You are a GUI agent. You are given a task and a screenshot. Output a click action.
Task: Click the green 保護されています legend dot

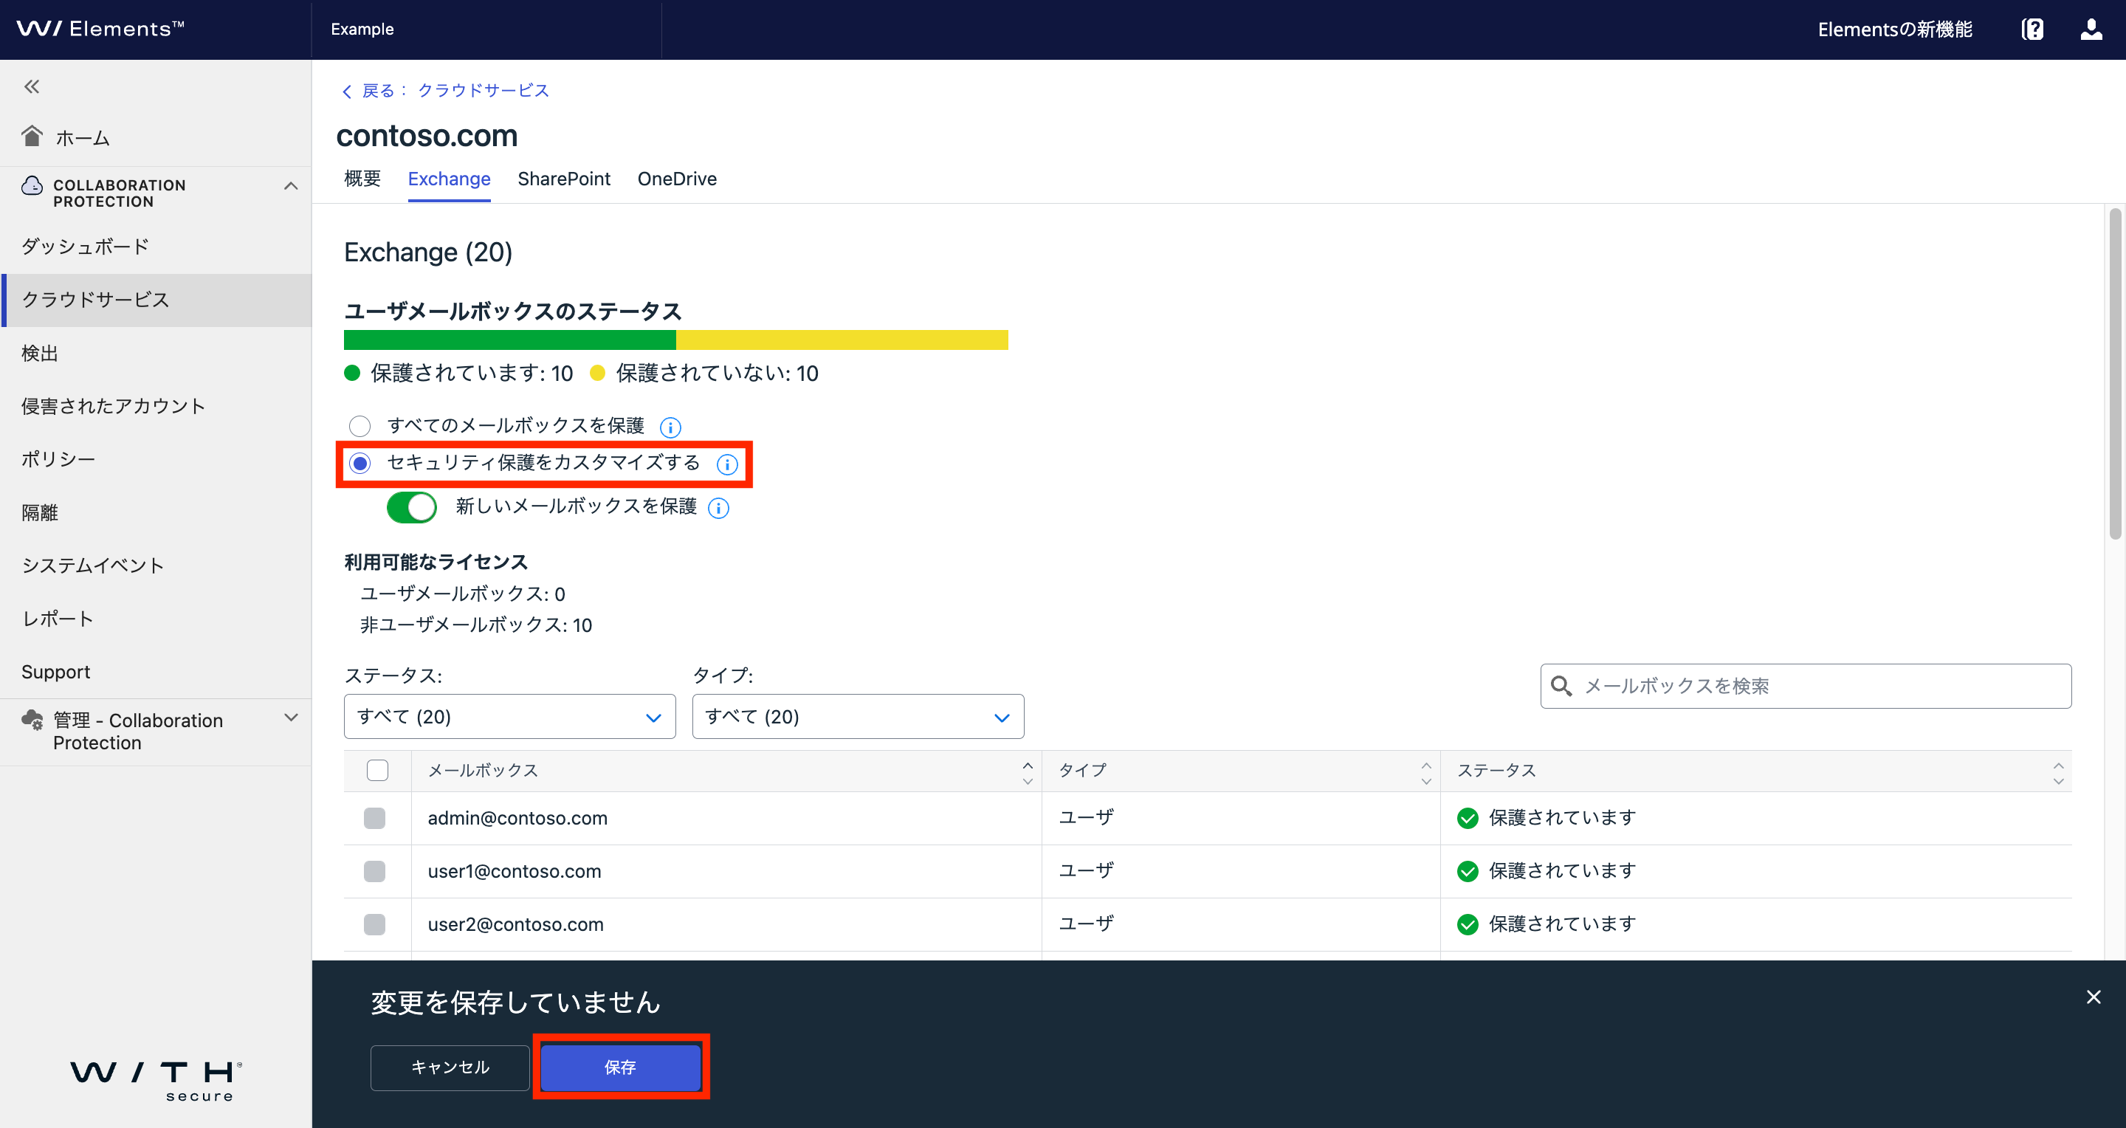352,373
